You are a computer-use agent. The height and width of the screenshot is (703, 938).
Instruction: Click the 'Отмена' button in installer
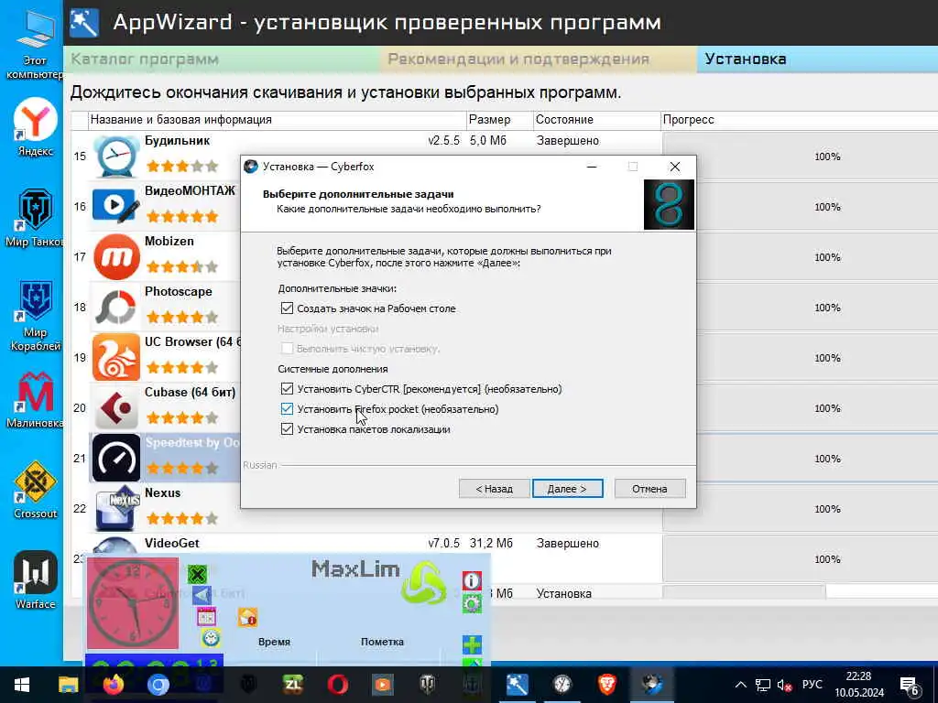(649, 489)
